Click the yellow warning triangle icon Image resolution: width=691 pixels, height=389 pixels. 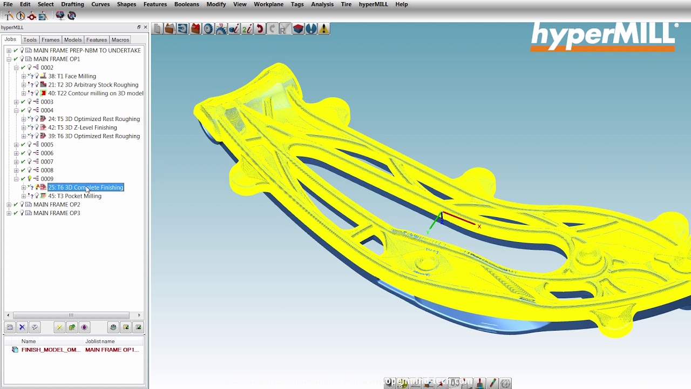click(324, 29)
